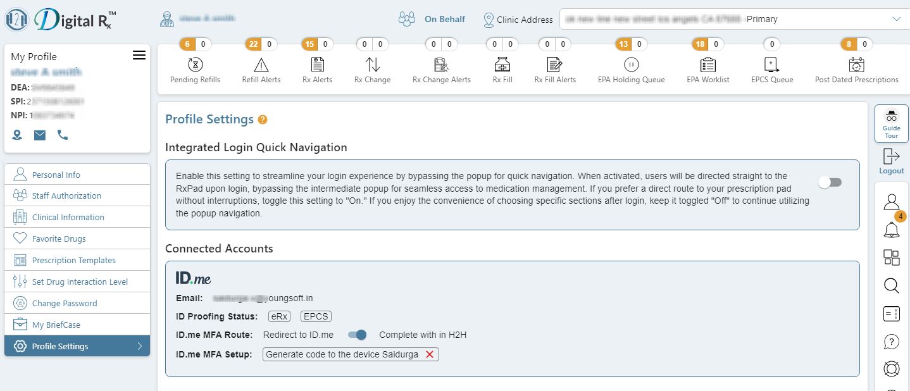Expand the Profile Settings chevron arrow
This screenshot has height=391, width=910.
coord(139,346)
